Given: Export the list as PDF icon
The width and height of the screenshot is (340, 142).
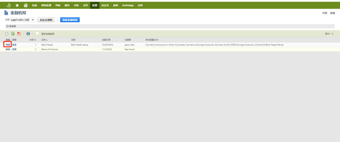Looking at the screenshot, I should [x=19, y=34].
